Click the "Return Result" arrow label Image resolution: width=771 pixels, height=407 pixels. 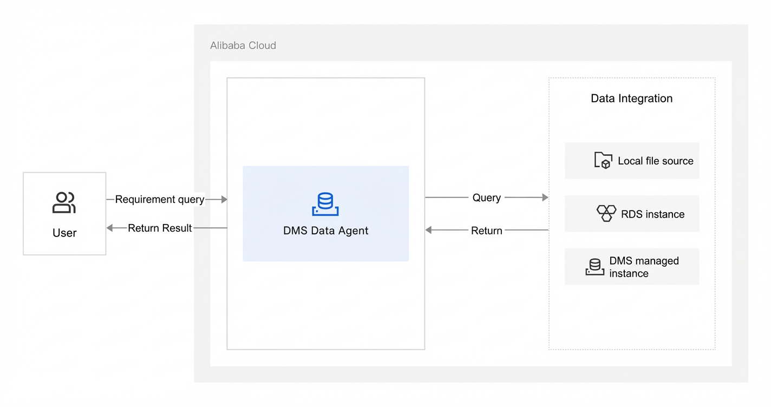[160, 228]
